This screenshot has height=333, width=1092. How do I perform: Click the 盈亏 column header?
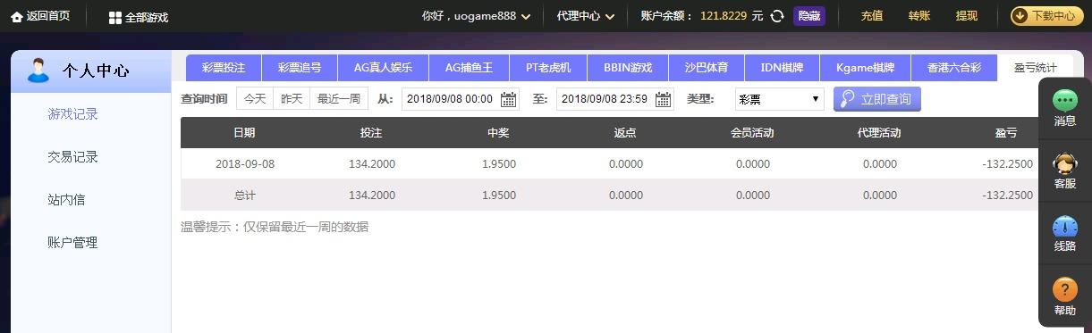tap(1006, 133)
